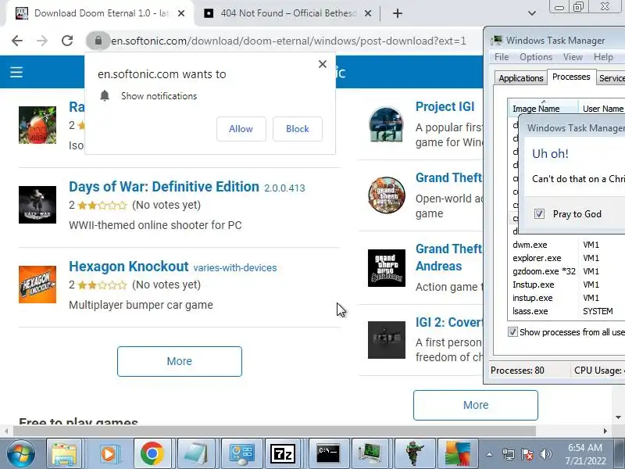This screenshot has width=625, height=469.
Task: Allow softonic notifications
Action: click(x=241, y=129)
